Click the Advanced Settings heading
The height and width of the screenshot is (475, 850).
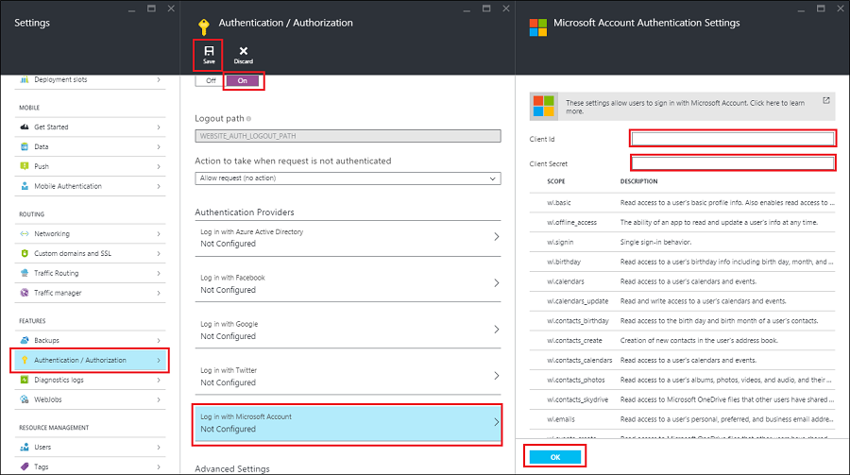pos(232,469)
